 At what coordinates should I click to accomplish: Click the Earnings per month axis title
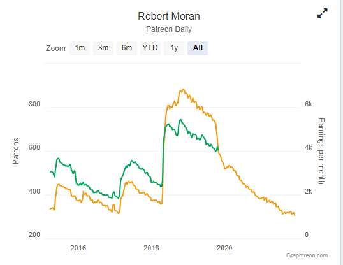point(321,152)
